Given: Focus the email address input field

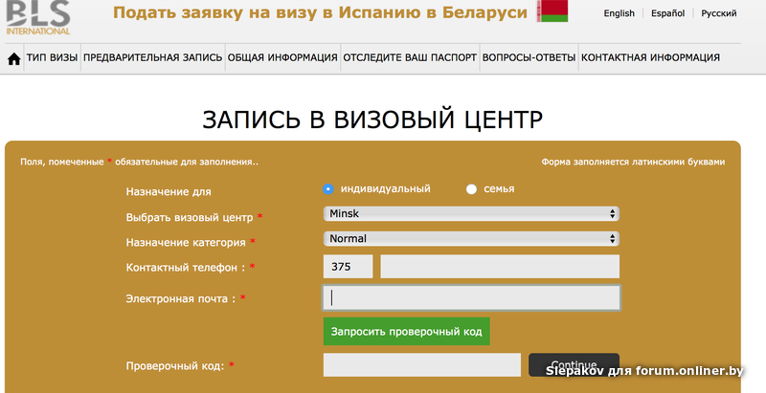Looking at the screenshot, I should (471, 298).
